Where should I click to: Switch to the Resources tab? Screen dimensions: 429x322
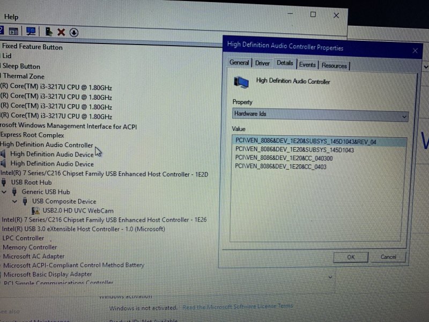click(334, 65)
